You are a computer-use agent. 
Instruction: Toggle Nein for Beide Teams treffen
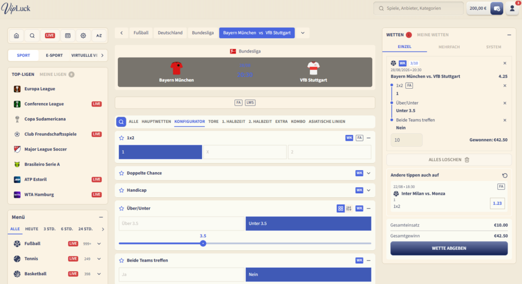point(308,274)
